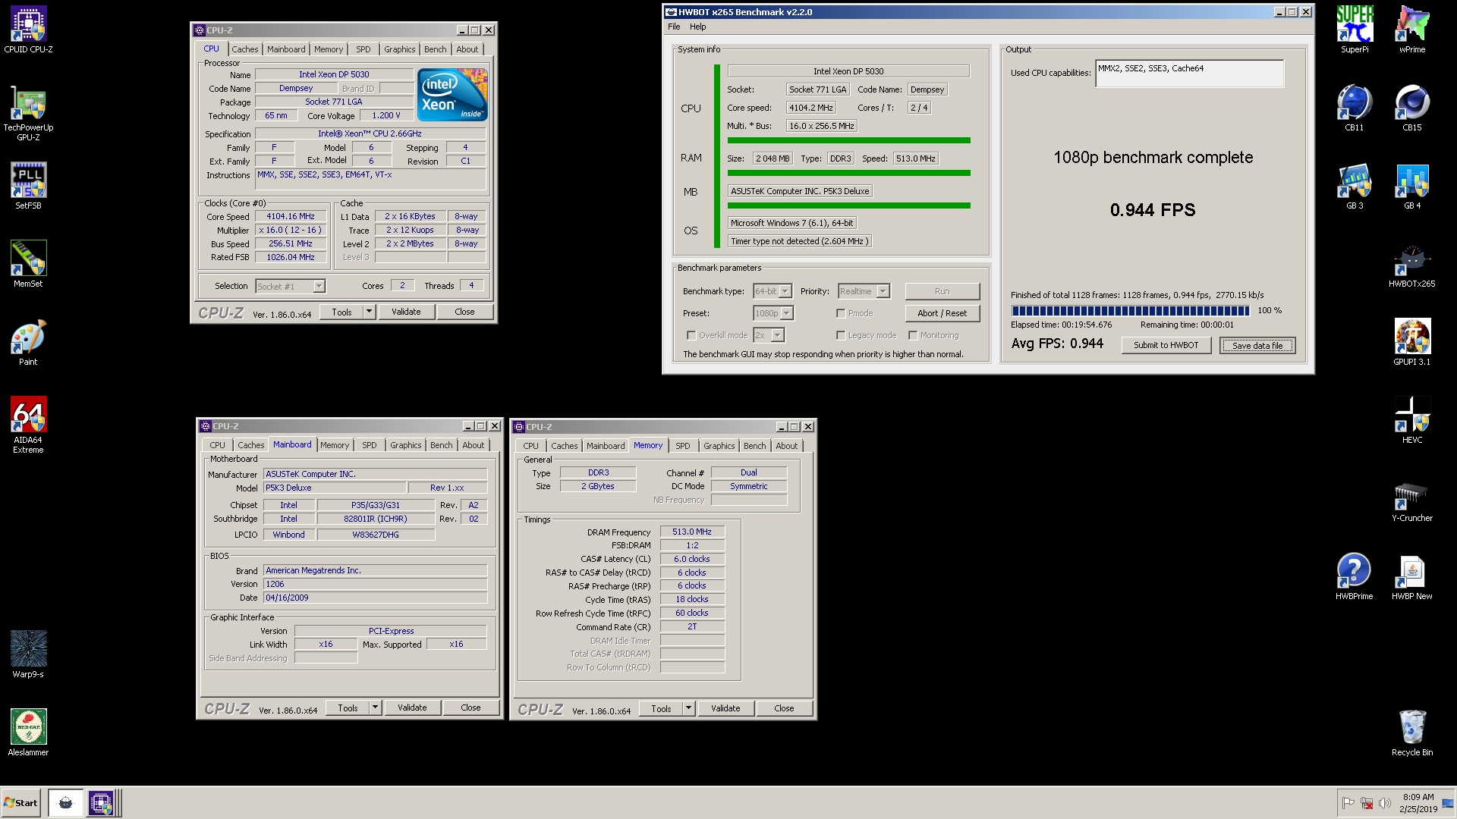Open the HWBPrime desktop icon
Image resolution: width=1457 pixels, height=819 pixels.
[1355, 576]
